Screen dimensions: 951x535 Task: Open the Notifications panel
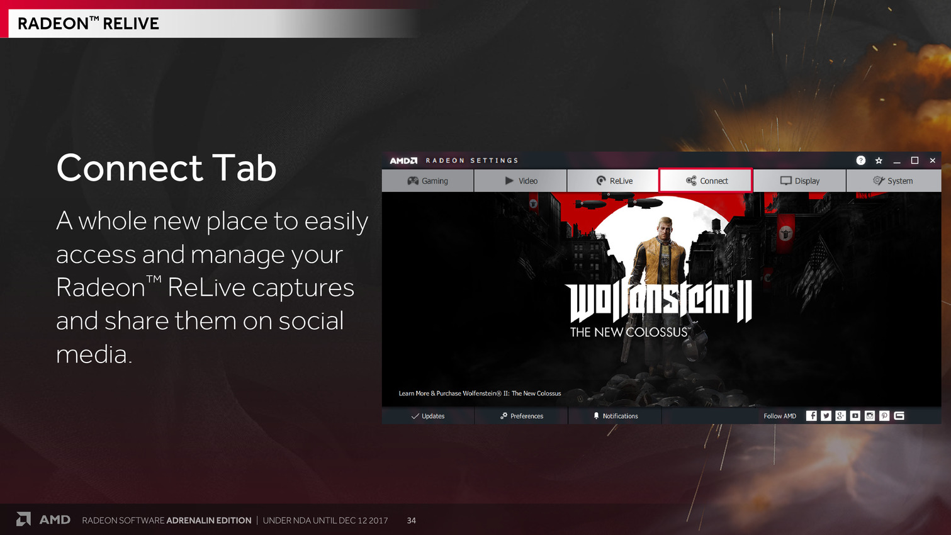coord(615,416)
